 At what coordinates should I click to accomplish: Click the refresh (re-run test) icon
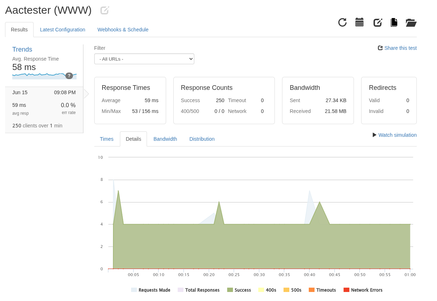(342, 22)
